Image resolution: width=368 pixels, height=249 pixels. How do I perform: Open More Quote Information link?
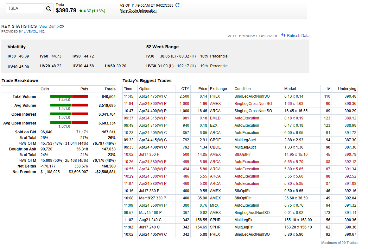click(x=138, y=10)
